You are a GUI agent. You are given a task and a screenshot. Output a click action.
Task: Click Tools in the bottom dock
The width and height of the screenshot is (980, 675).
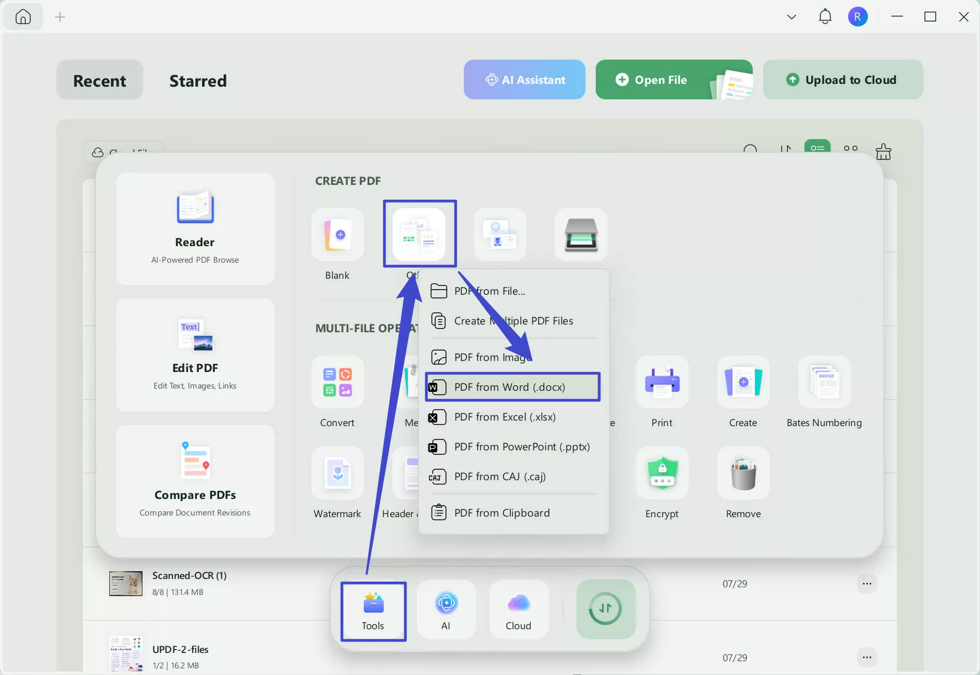(x=373, y=611)
